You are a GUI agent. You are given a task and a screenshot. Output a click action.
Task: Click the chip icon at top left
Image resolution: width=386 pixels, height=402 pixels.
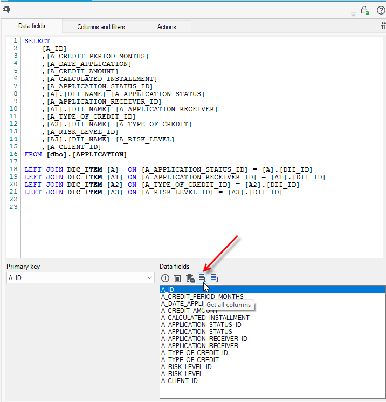[6, 10]
